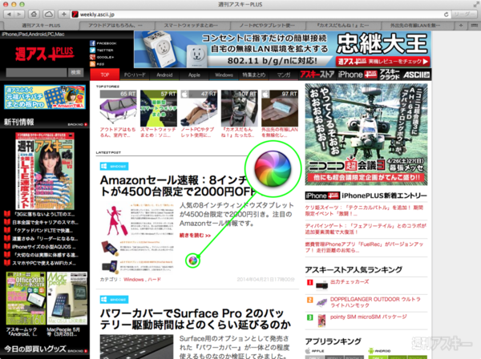The width and height of the screenshot is (481, 359).
Task: Select the 特集まとめ navigation item
Action: click(253, 75)
